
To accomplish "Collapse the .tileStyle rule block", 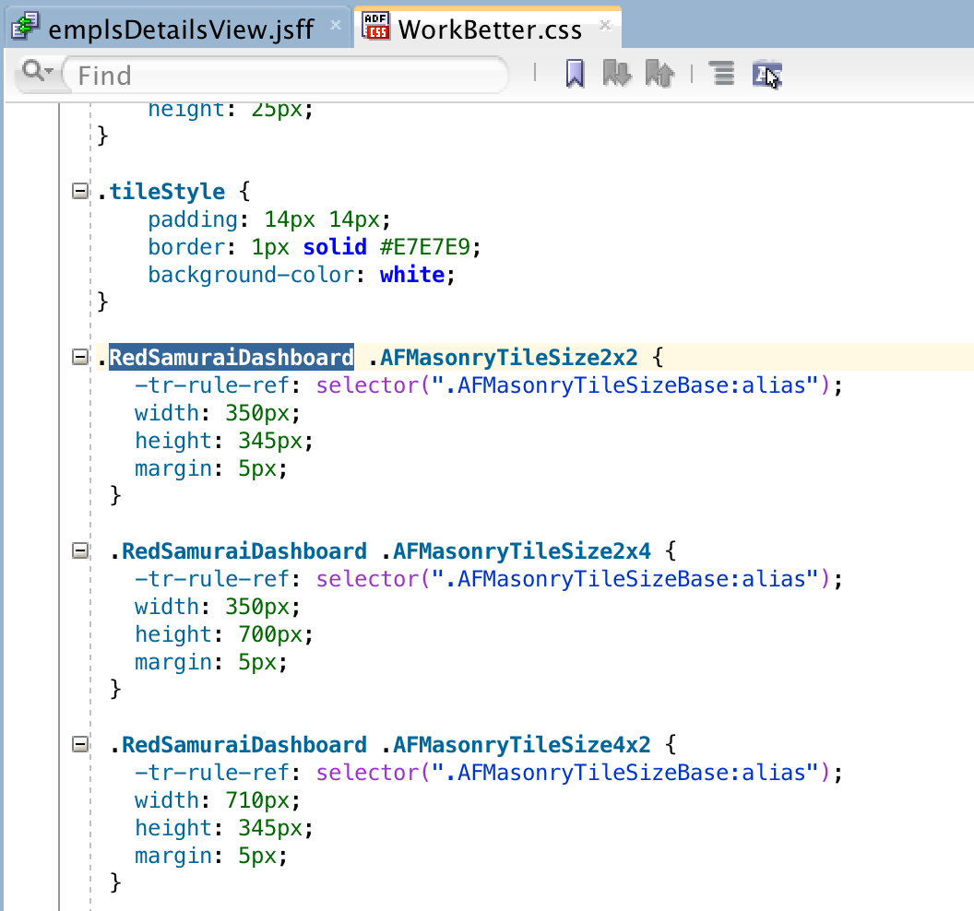I will click(79, 191).
